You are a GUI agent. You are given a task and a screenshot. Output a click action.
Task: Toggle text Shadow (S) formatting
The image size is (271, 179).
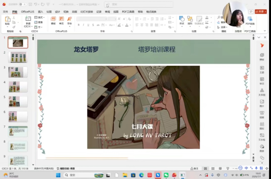click(93, 25)
